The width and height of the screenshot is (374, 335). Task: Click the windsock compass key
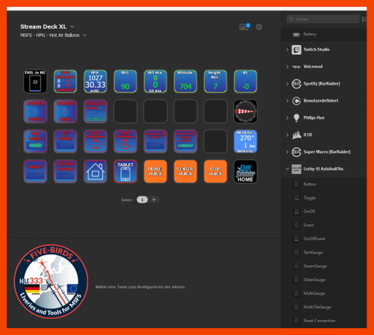(x=245, y=111)
